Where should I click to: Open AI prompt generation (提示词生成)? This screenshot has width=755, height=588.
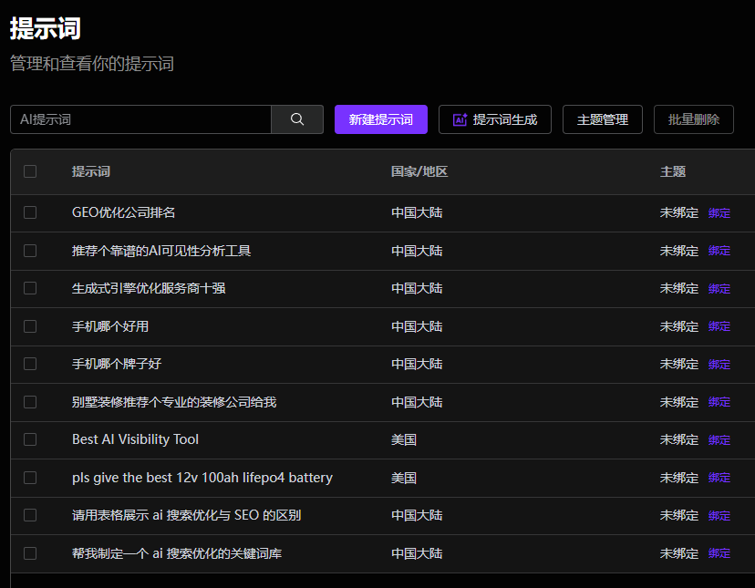494,119
